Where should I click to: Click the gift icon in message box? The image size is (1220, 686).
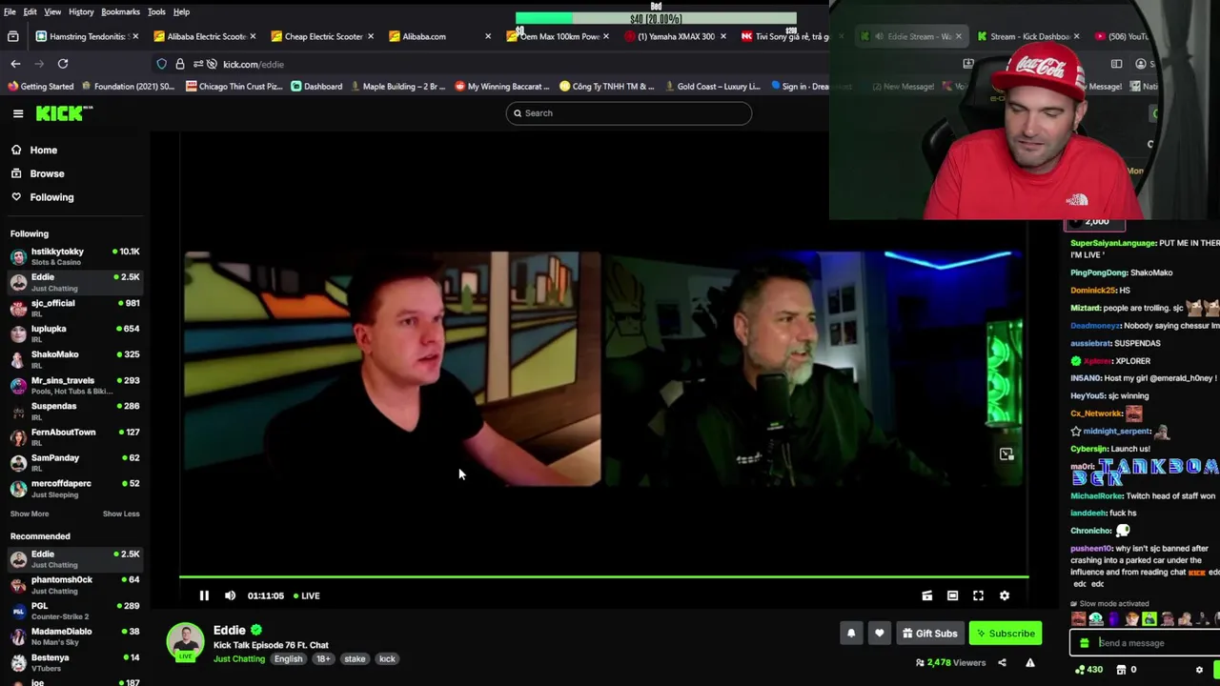tap(1084, 643)
